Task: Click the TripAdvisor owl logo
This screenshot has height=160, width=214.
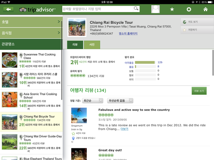Action: [23, 10]
